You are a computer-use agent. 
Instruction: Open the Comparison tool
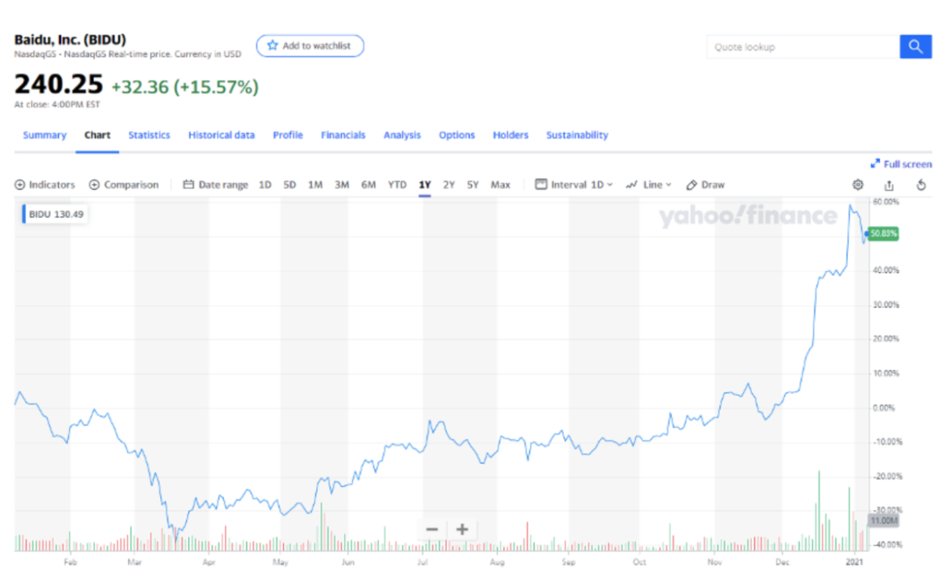point(124,185)
